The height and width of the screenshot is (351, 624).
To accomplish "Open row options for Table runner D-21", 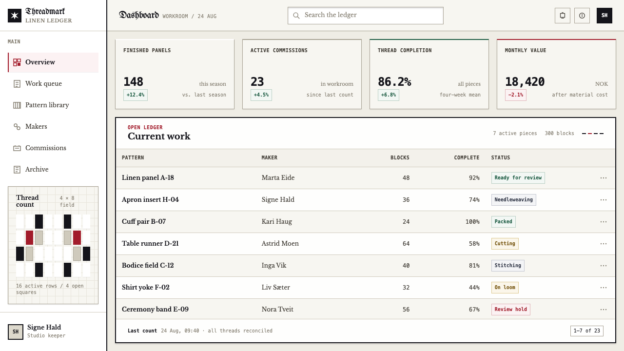I will click(604, 244).
